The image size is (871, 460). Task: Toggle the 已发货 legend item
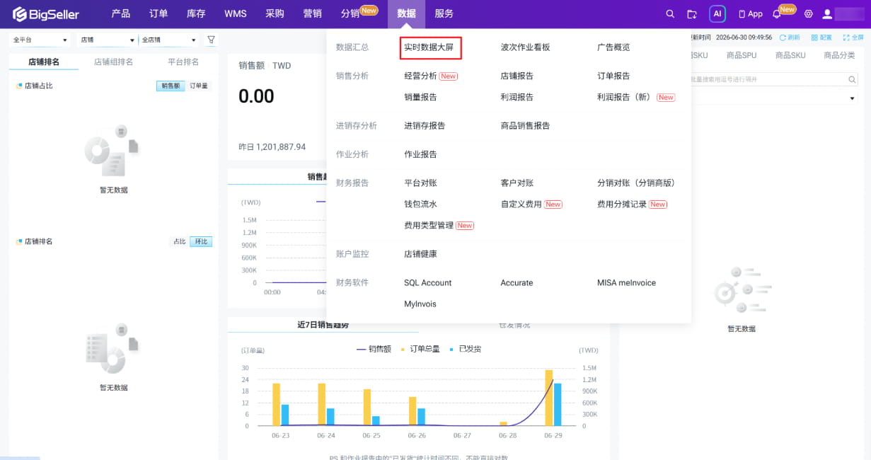click(465, 349)
